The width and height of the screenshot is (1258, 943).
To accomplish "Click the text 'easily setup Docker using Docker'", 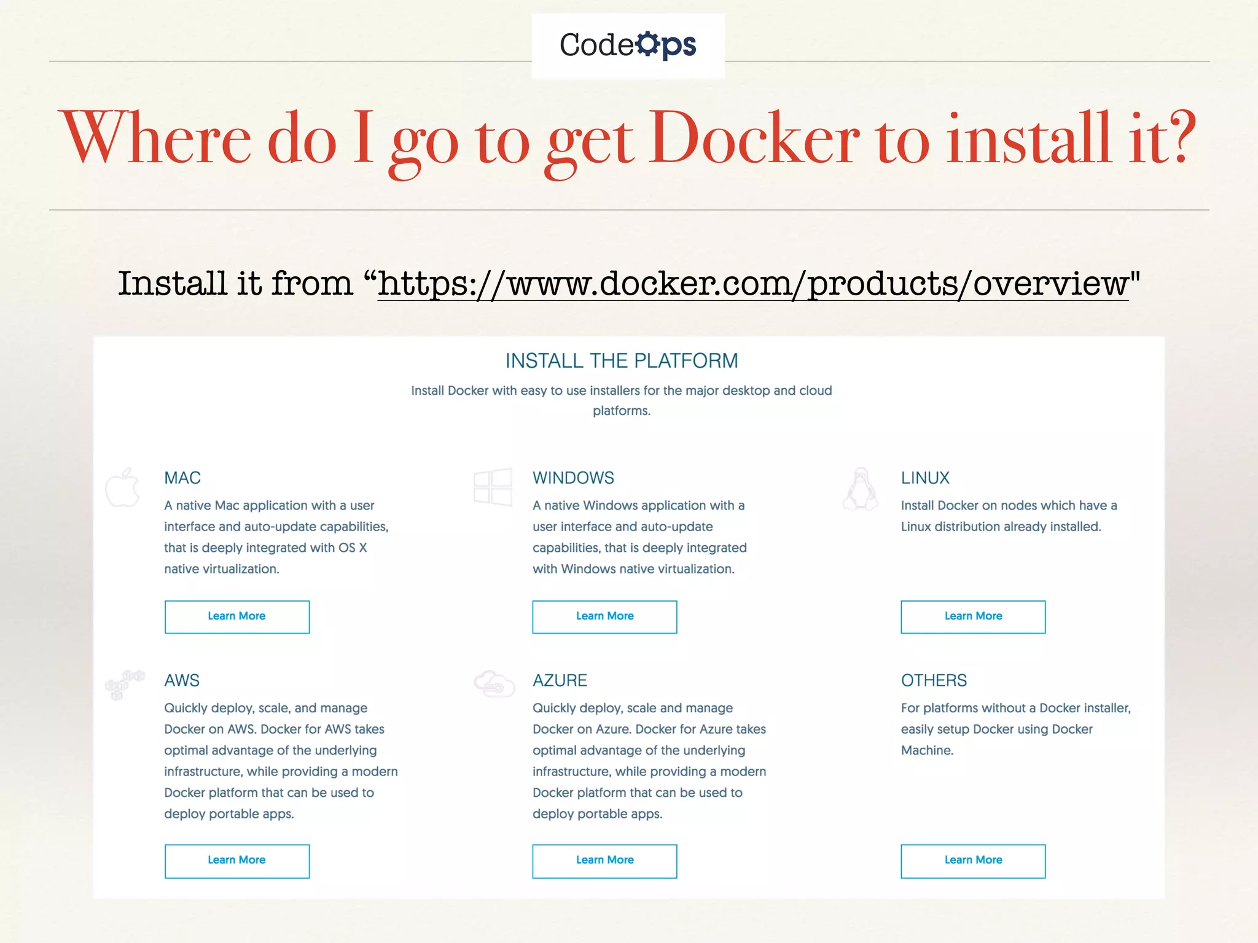I will 996,729.
